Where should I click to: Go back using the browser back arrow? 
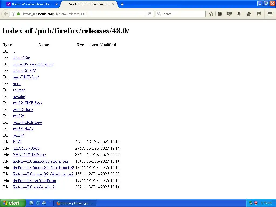point(5,14)
